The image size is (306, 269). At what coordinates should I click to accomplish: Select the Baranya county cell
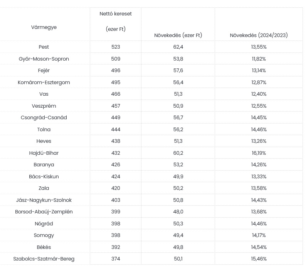click(44, 165)
